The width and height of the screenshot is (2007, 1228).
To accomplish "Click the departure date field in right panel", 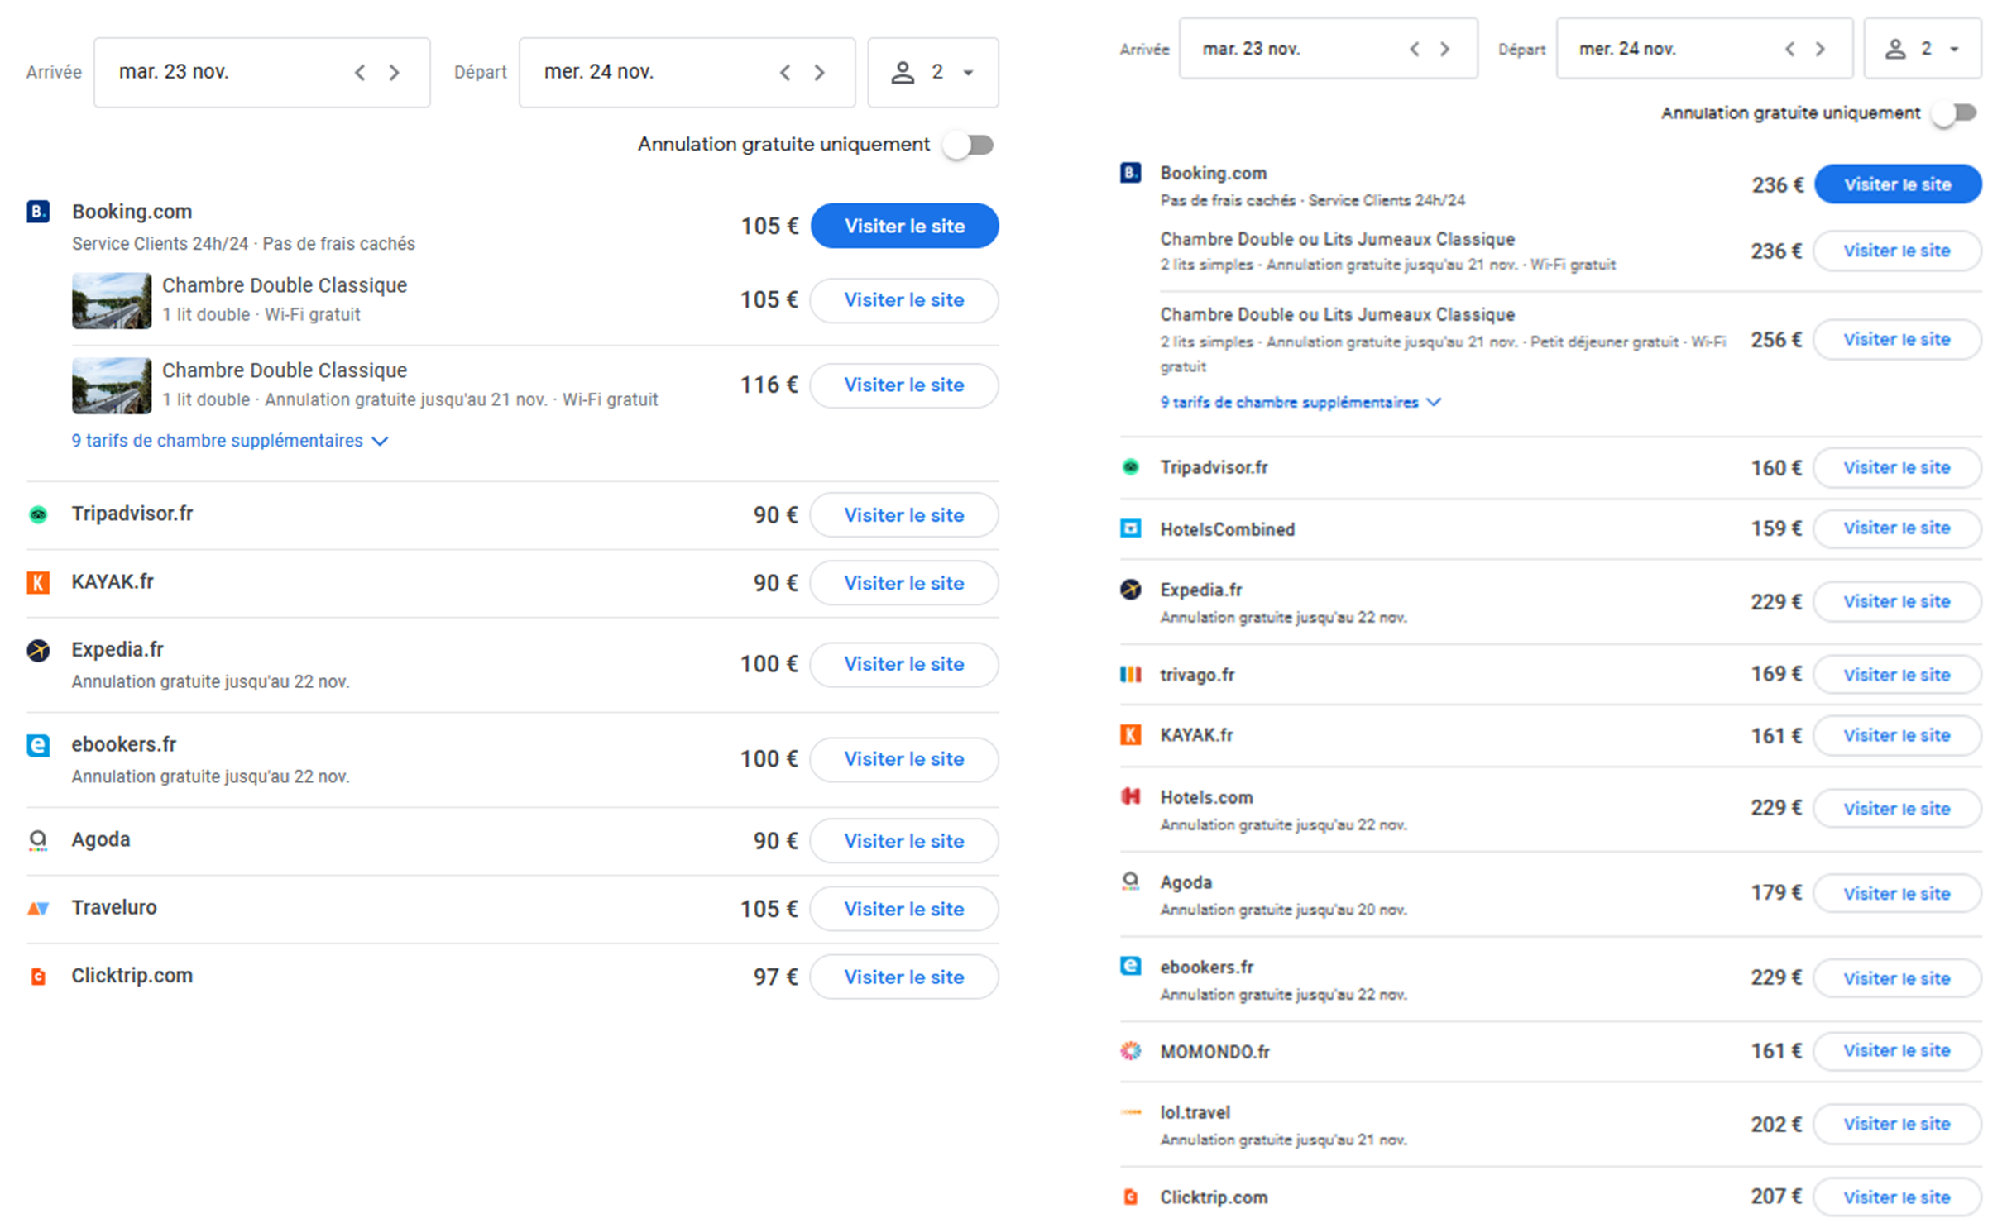I will click(x=1704, y=49).
